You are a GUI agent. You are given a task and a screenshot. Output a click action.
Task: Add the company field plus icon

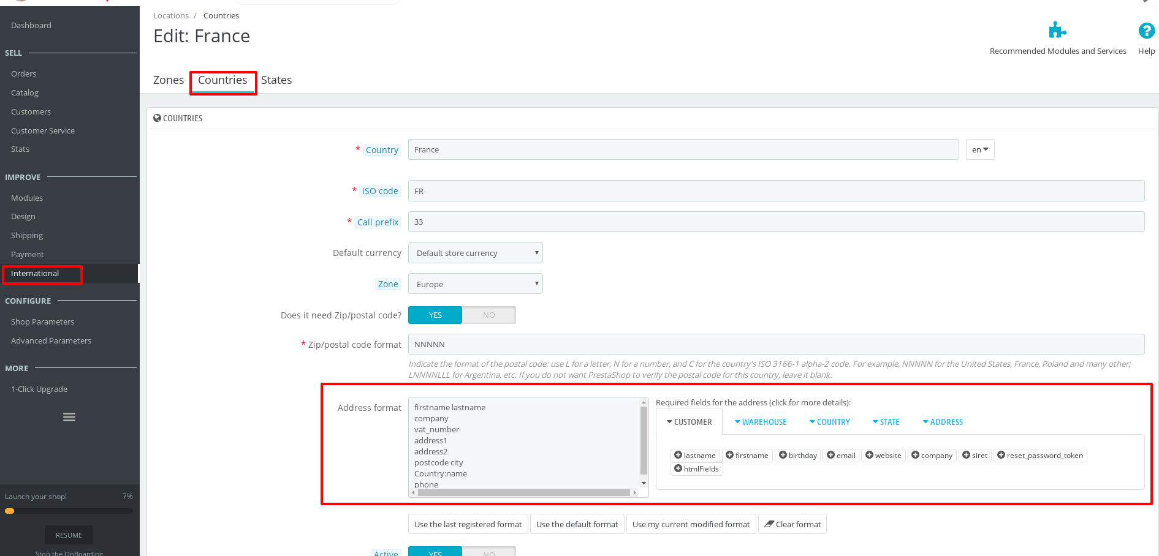pyautogui.click(x=915, y=455)
